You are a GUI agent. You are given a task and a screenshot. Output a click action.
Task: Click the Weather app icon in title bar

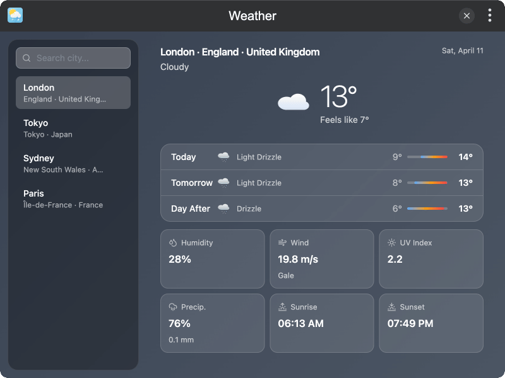pos(15,15)
